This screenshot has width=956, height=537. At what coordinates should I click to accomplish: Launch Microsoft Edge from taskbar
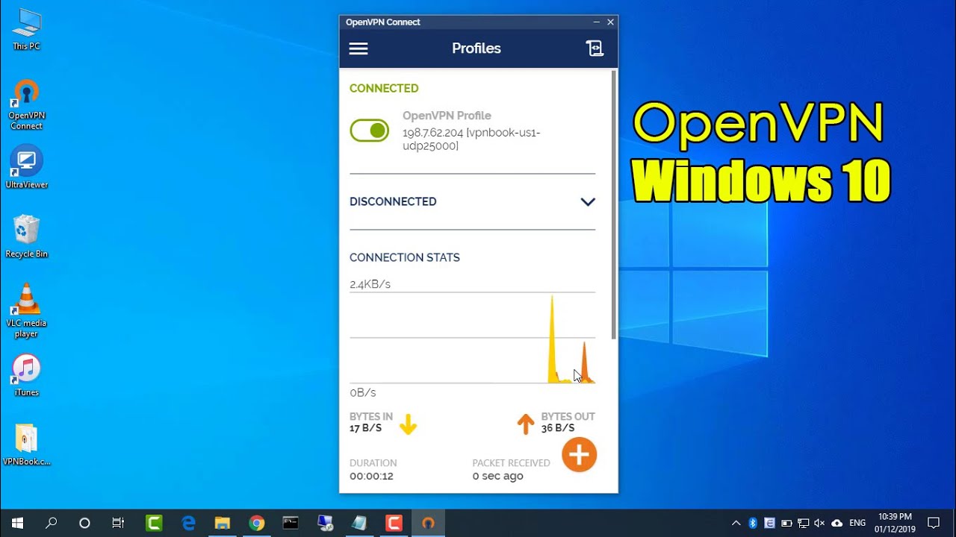point(188,523)
